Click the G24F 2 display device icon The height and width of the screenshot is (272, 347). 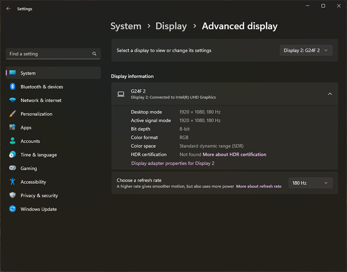coord(121,94)
